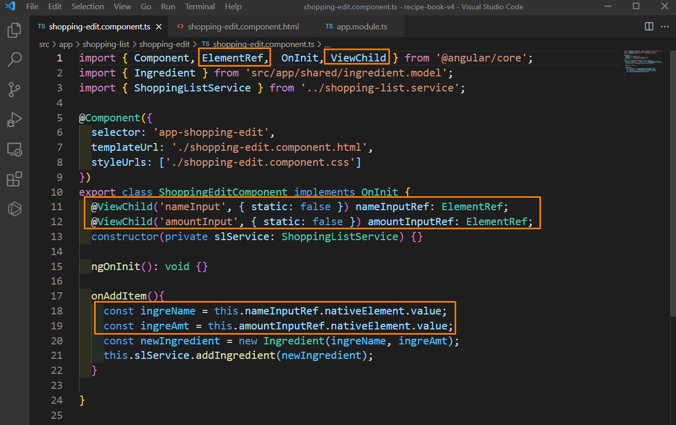Open the editor More Actions ellipsis
The height and width of the screenshot is (425, 676).
pyautogui.click(x=665, y=26)
